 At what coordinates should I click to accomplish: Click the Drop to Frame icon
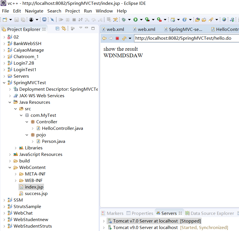[109, 20]
